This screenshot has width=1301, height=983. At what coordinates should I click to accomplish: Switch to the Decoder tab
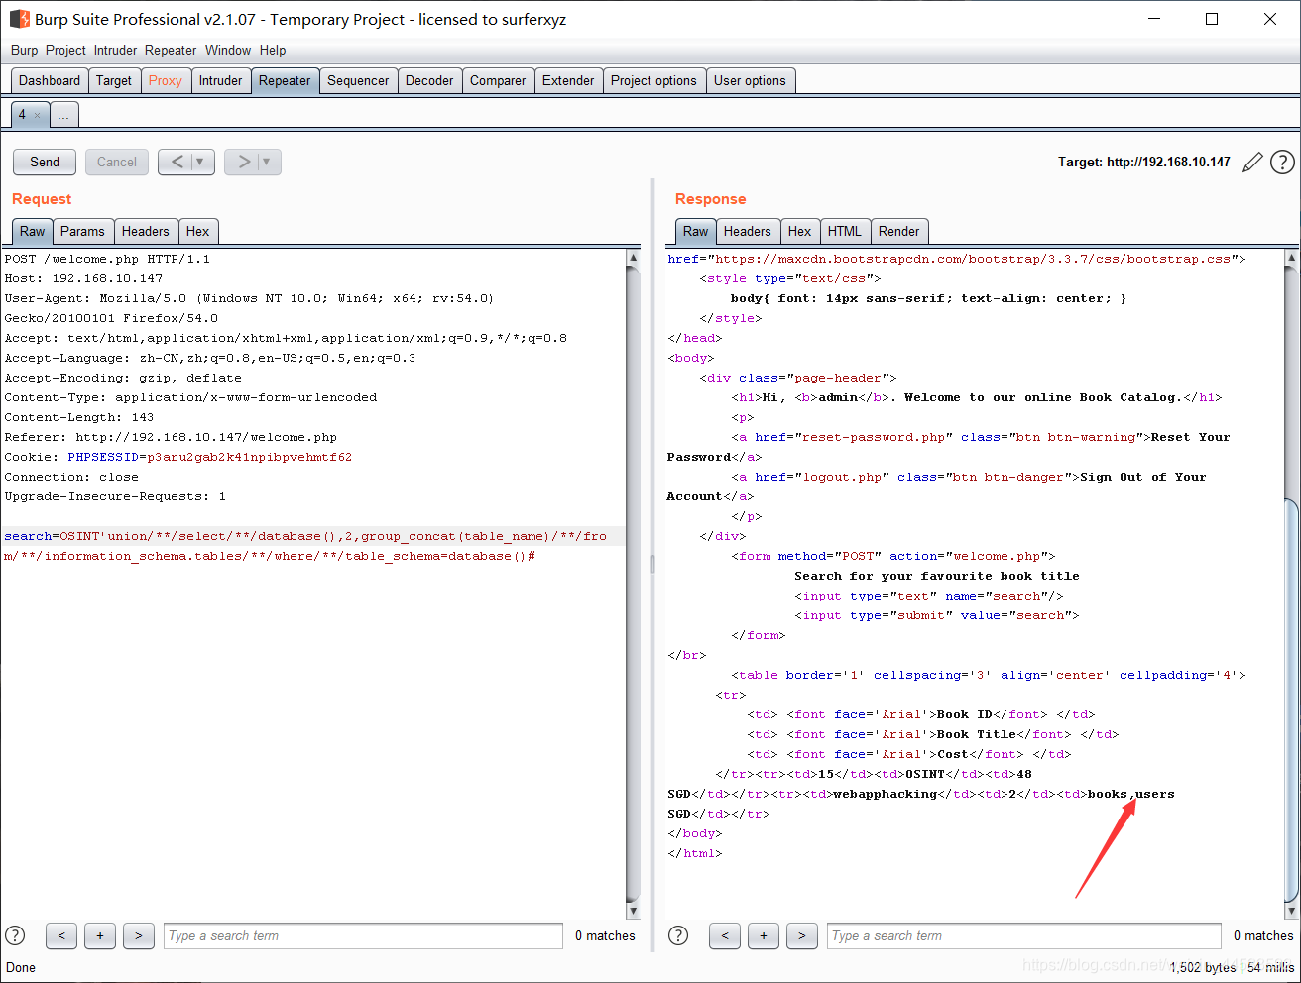pyautogui.click(x=429, y=81)
